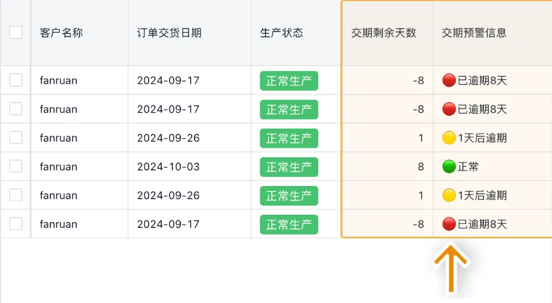Click the red warning icon in the second row

tap(449, 109)
